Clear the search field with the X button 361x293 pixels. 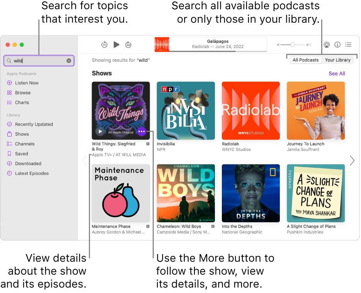pos(69,61)
